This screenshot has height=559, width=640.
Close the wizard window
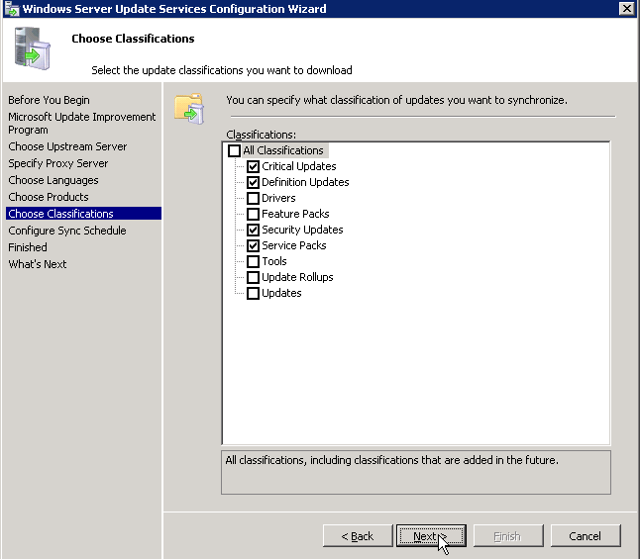(626, 8)
